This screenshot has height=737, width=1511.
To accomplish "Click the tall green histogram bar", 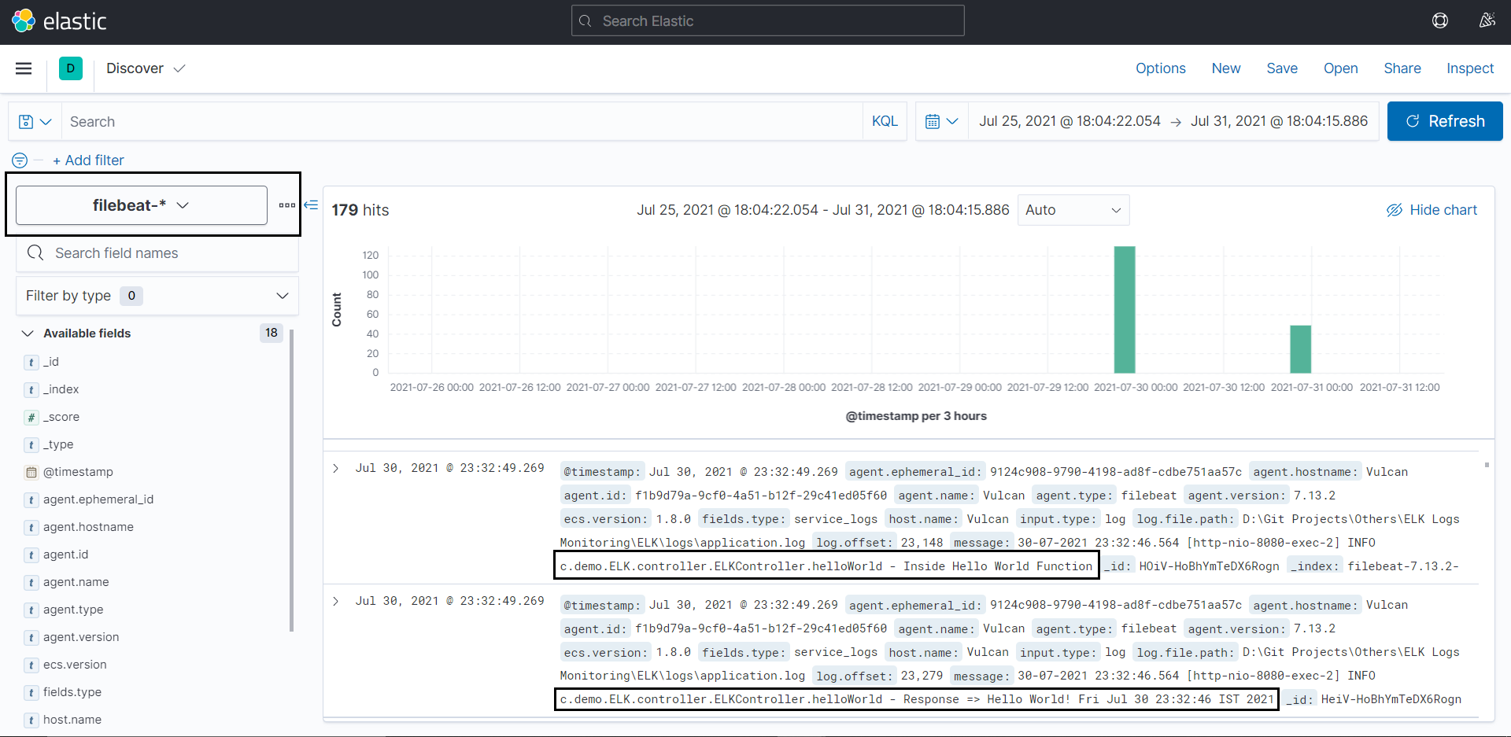I will point(1125,309).
